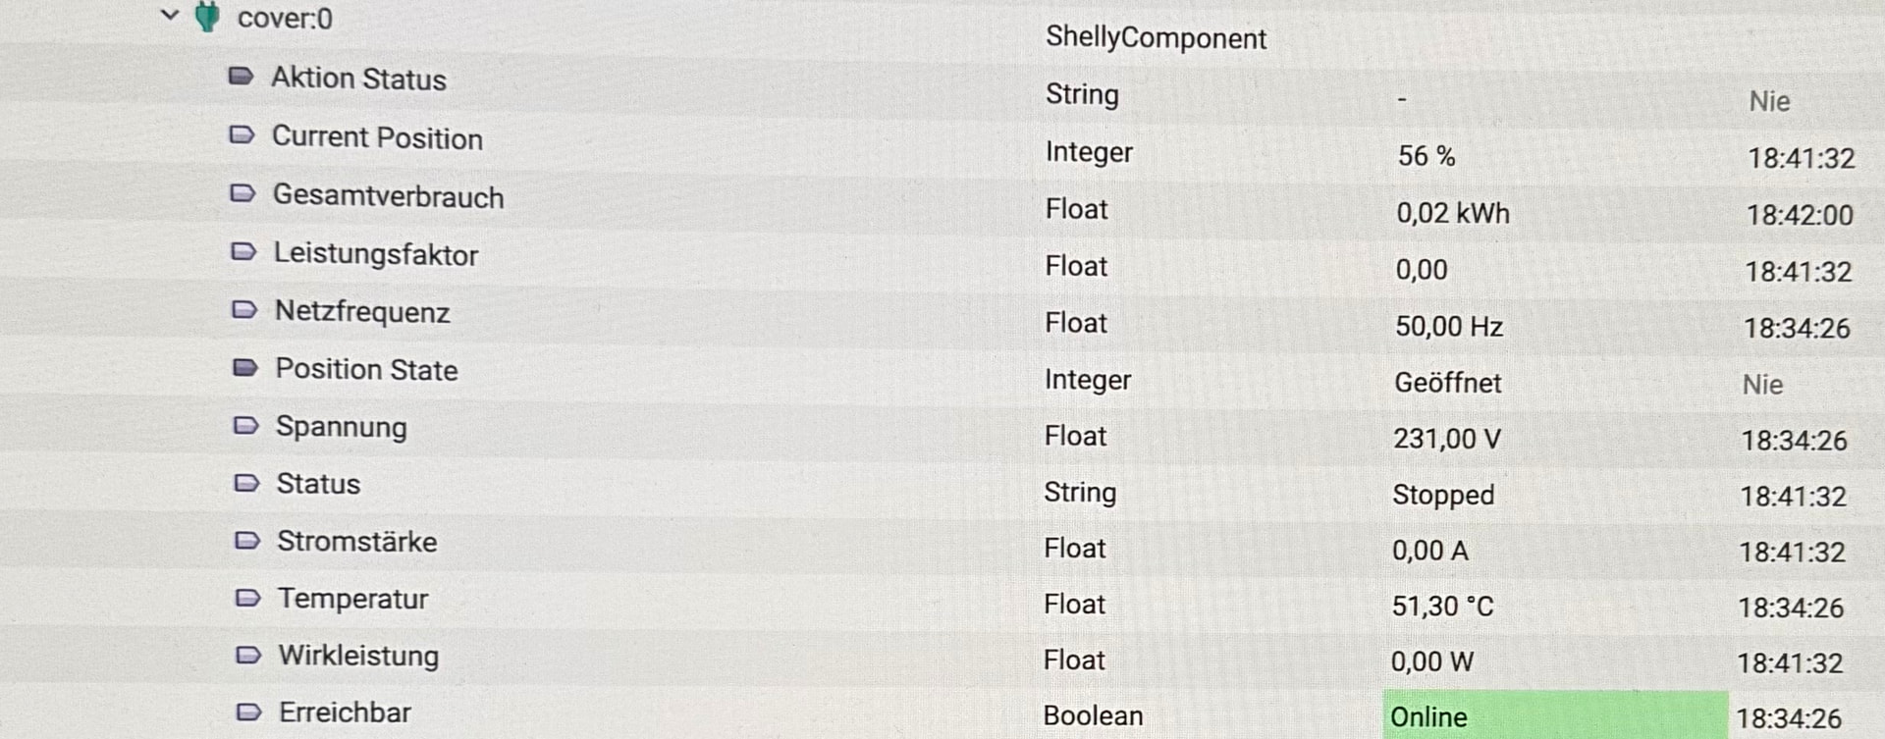Click the variable icon next to Current Position
Image resolution: width=1885 pixels, height=739 pixels.
242,135
